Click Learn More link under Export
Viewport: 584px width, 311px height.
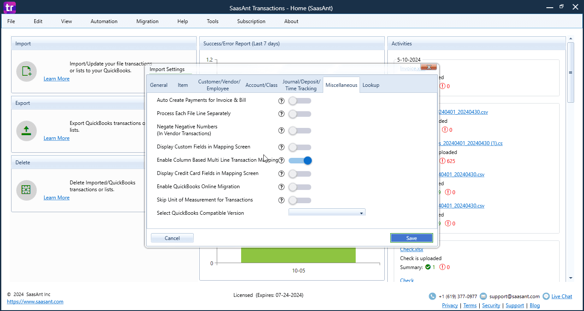click(56, 138)
